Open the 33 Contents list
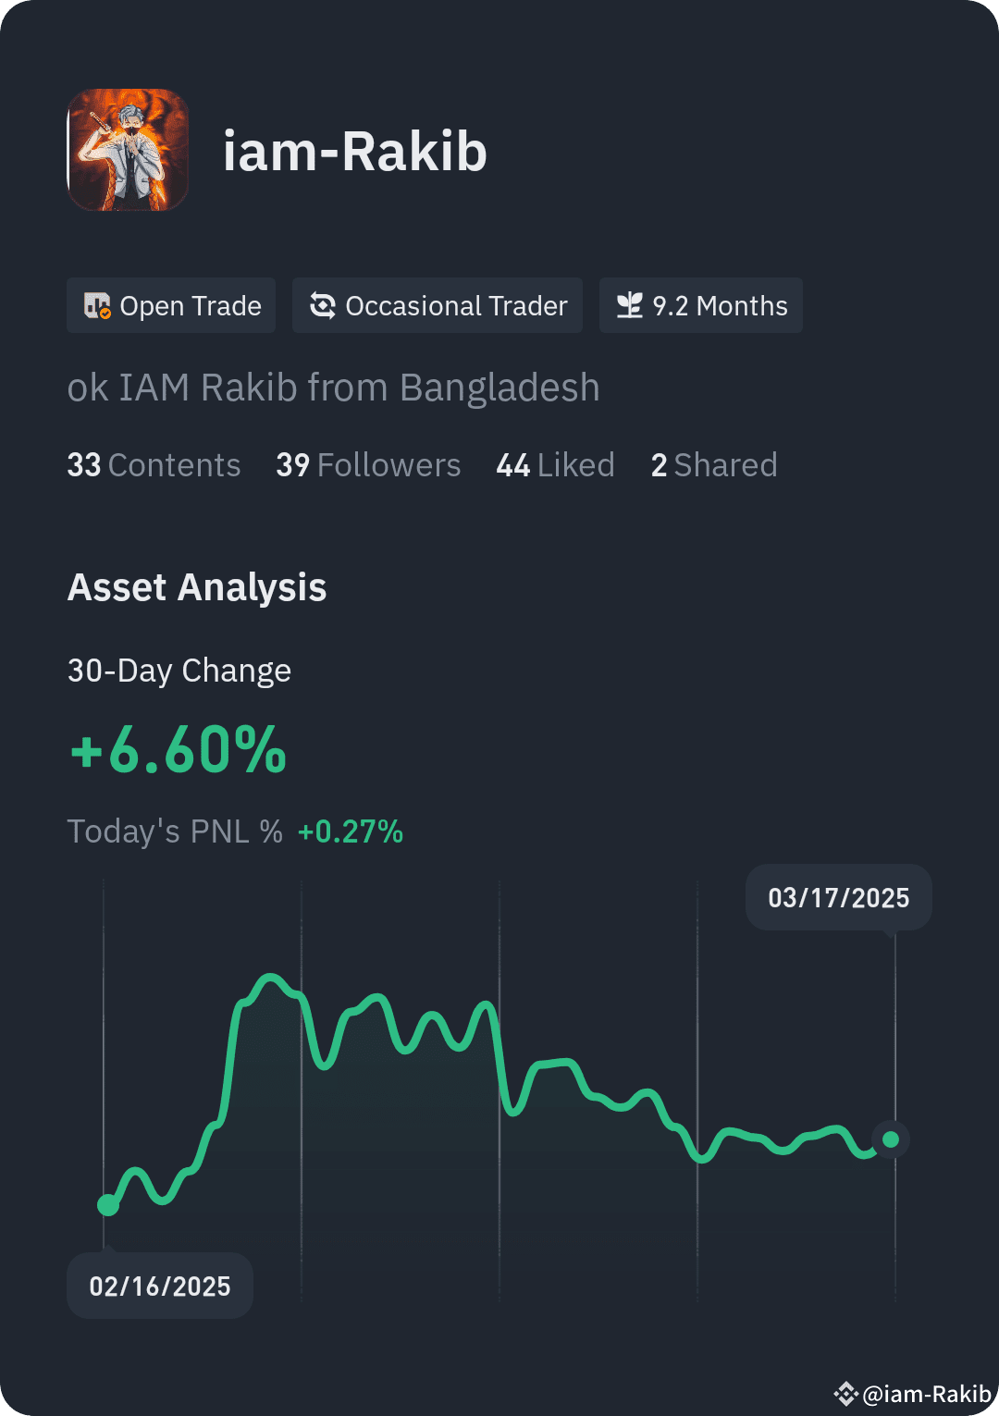Image resolution: width=999 pixels, height=1416 pixels. click(x=154, y=465)
